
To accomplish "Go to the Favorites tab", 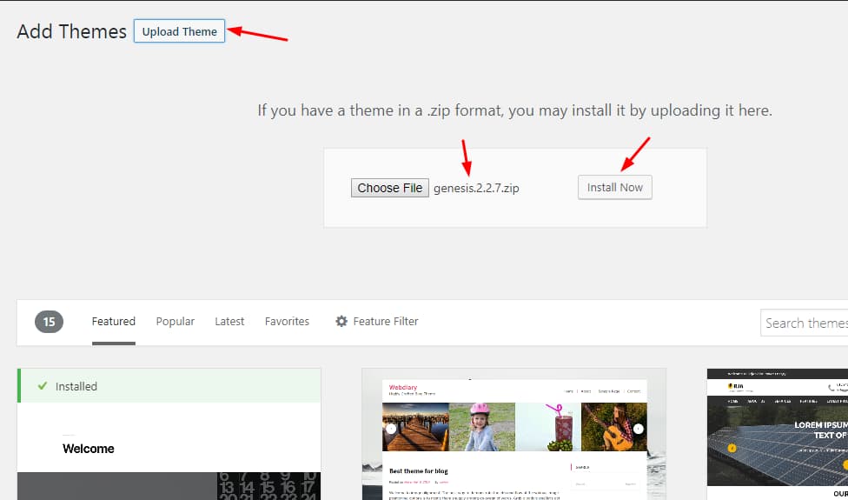I will tap(287, 321).
